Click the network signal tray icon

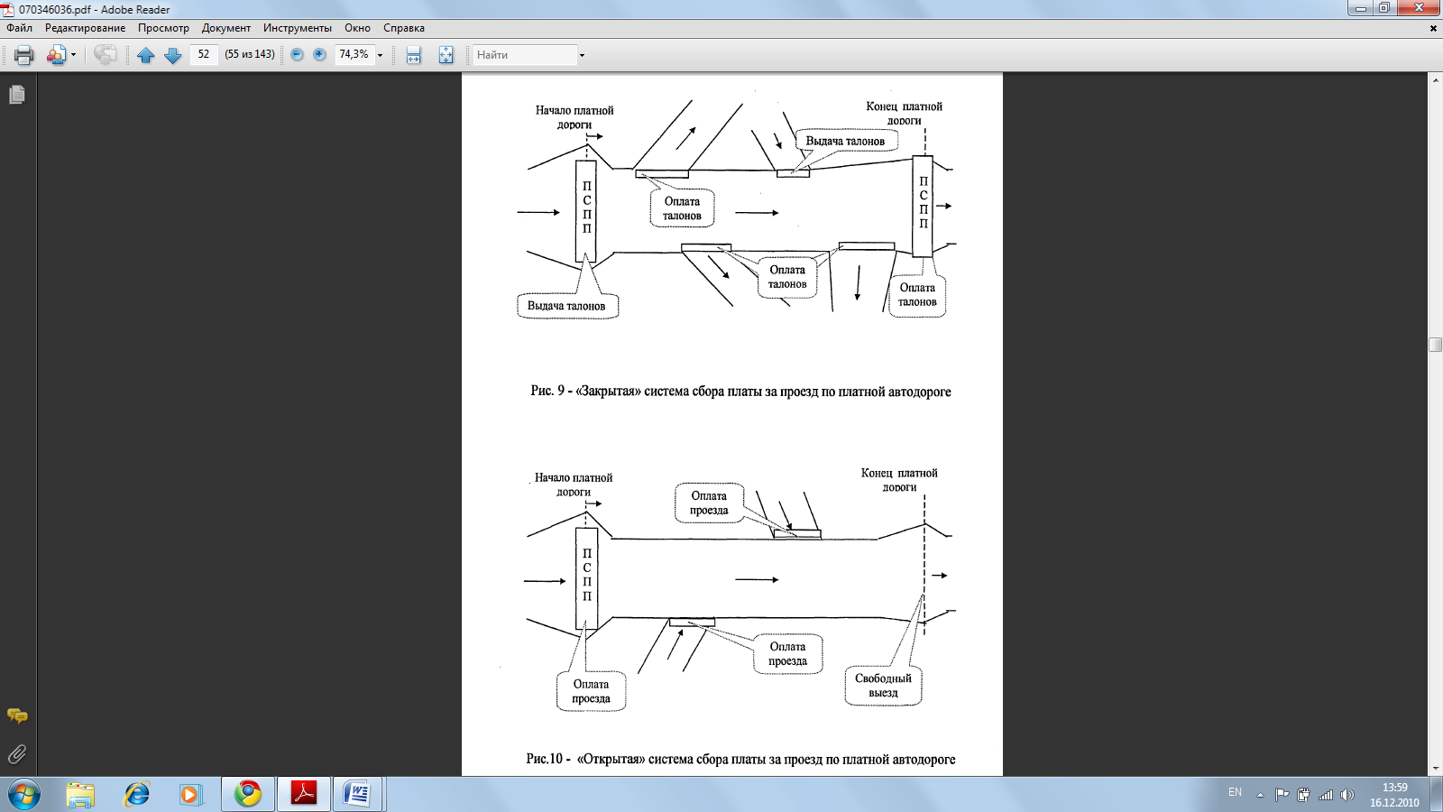(1326, 795)
